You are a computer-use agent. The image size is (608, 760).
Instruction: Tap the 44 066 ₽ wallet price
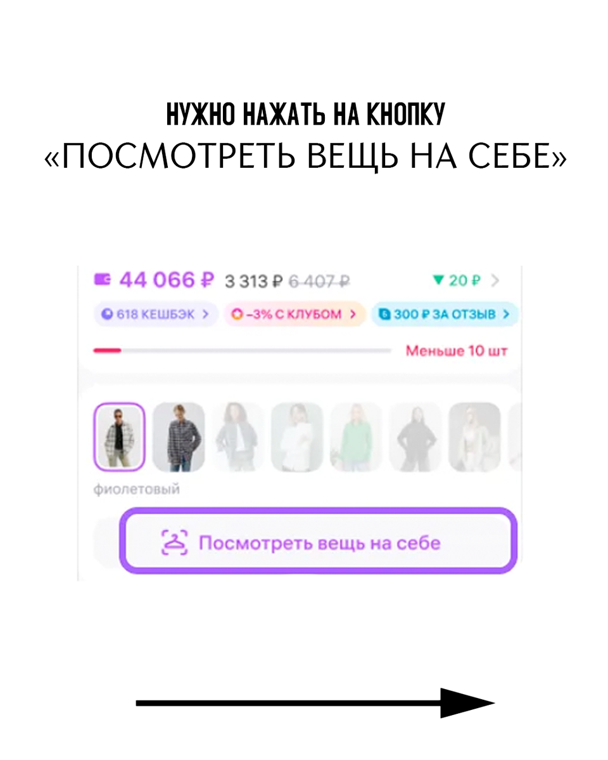167,279
